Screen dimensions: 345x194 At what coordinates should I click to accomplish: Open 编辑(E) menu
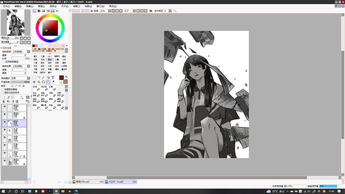[18, 6]
